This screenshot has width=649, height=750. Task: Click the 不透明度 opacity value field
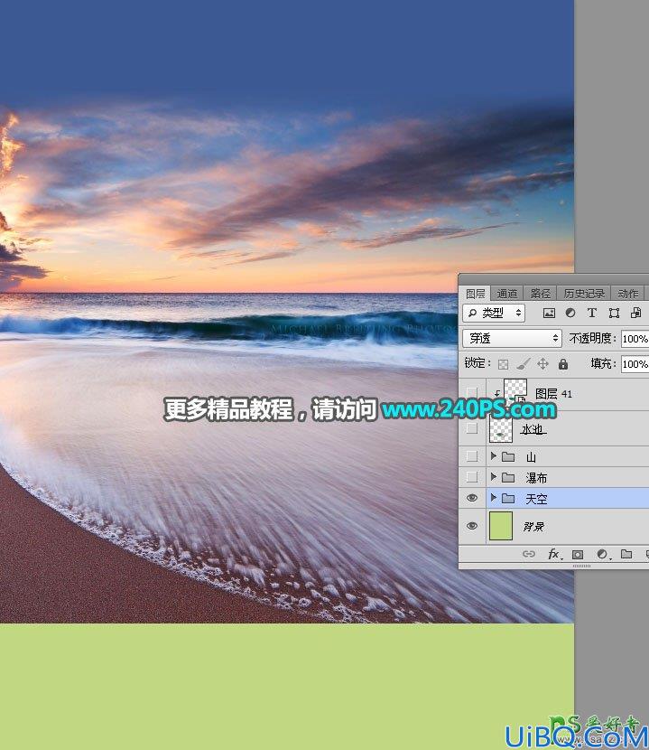pos(635,339)
